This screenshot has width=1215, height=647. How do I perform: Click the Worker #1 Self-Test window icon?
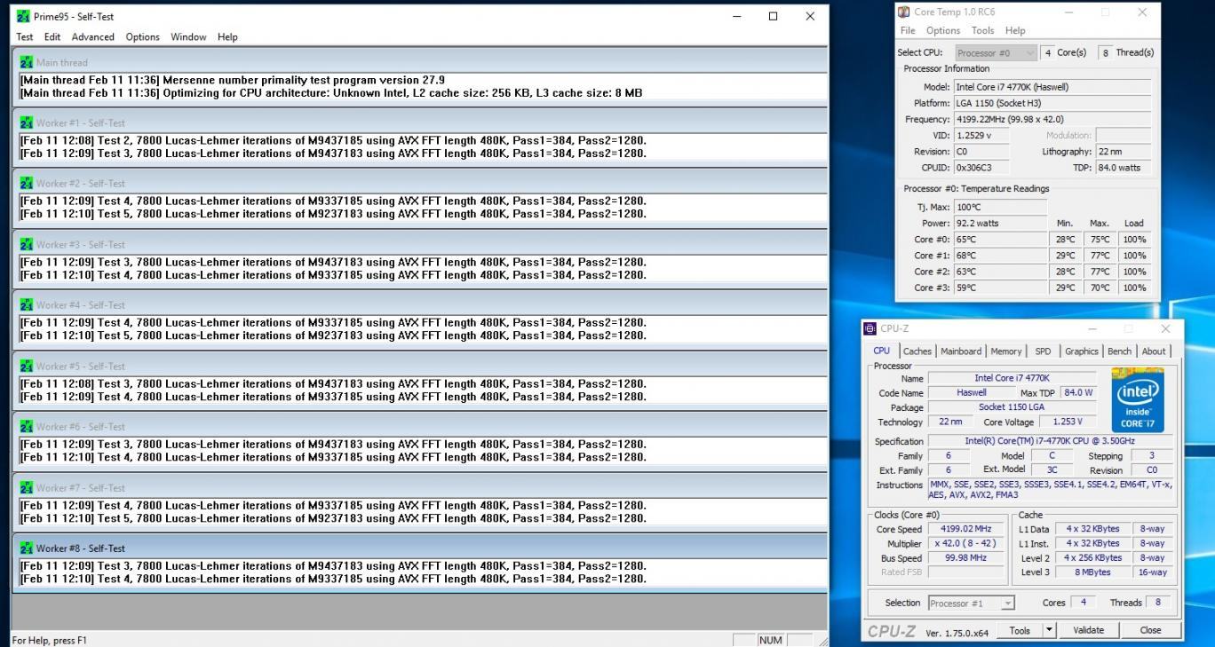27,123
